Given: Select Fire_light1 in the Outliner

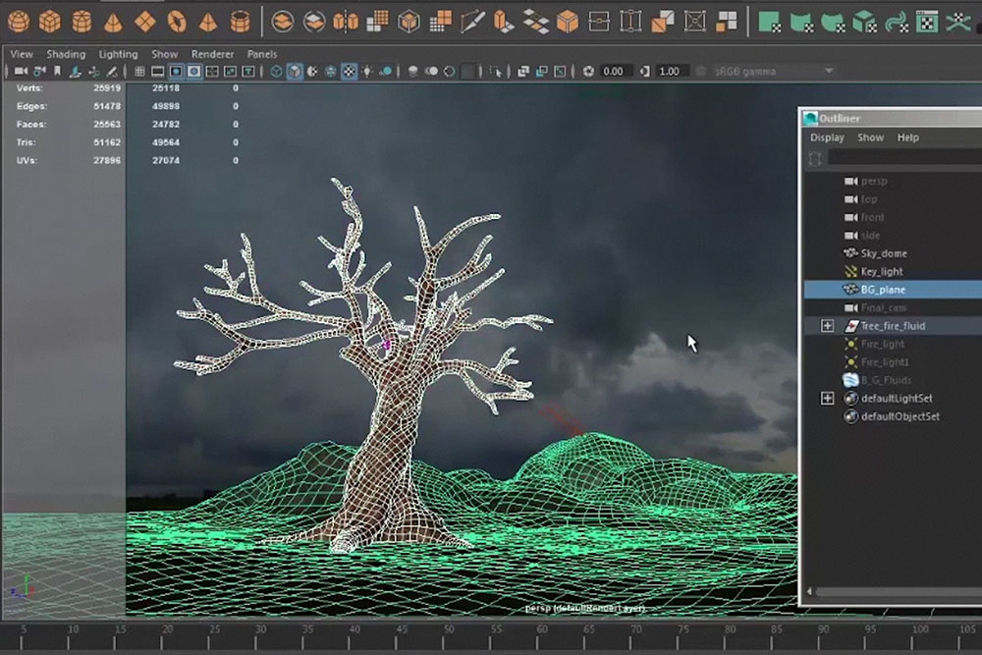Looking at the screenshot, I should coord(885,362).
